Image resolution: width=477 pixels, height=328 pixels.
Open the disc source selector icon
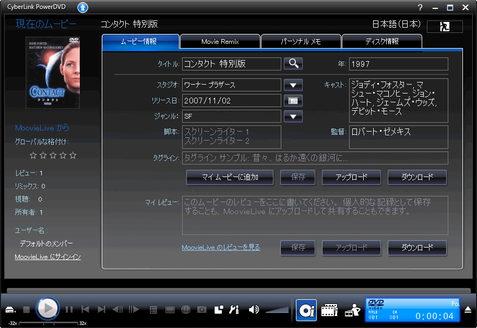click(10, 310)
